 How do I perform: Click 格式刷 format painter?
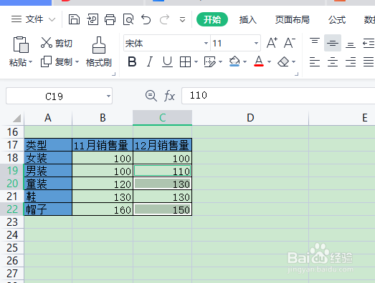[99, 51]
